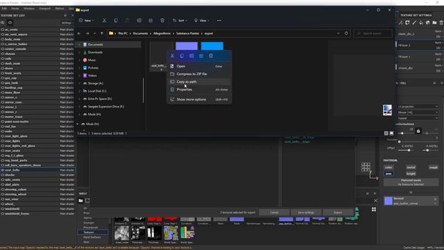This screenshot has width=444, height=250.
Task: Click the Copy icon in the context menu
Action: click(182, 56)
